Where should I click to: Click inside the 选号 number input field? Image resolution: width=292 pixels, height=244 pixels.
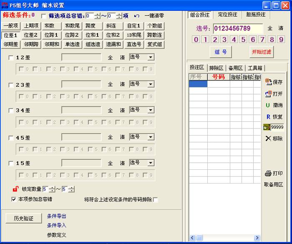[238, 29]
